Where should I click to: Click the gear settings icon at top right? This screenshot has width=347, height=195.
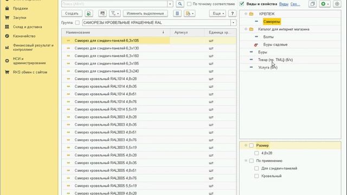(337, 4)
